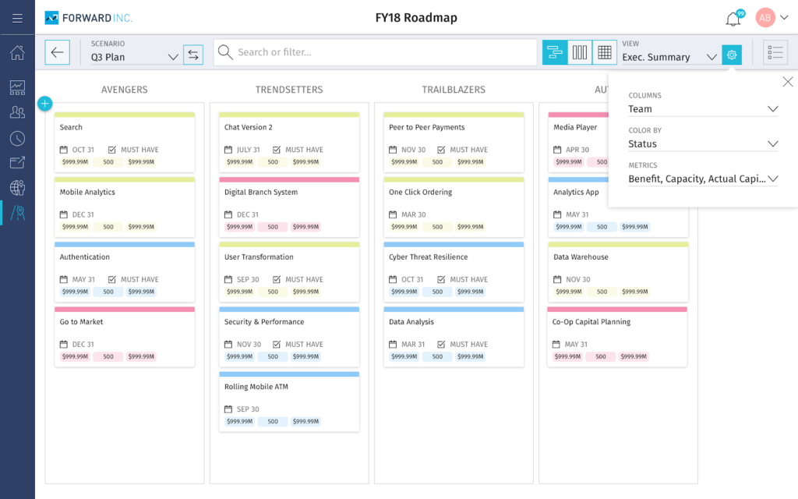798x499 pixels.
Task: Click the green status bar on Mobile Analytics card
Action: tap(125, 179)
